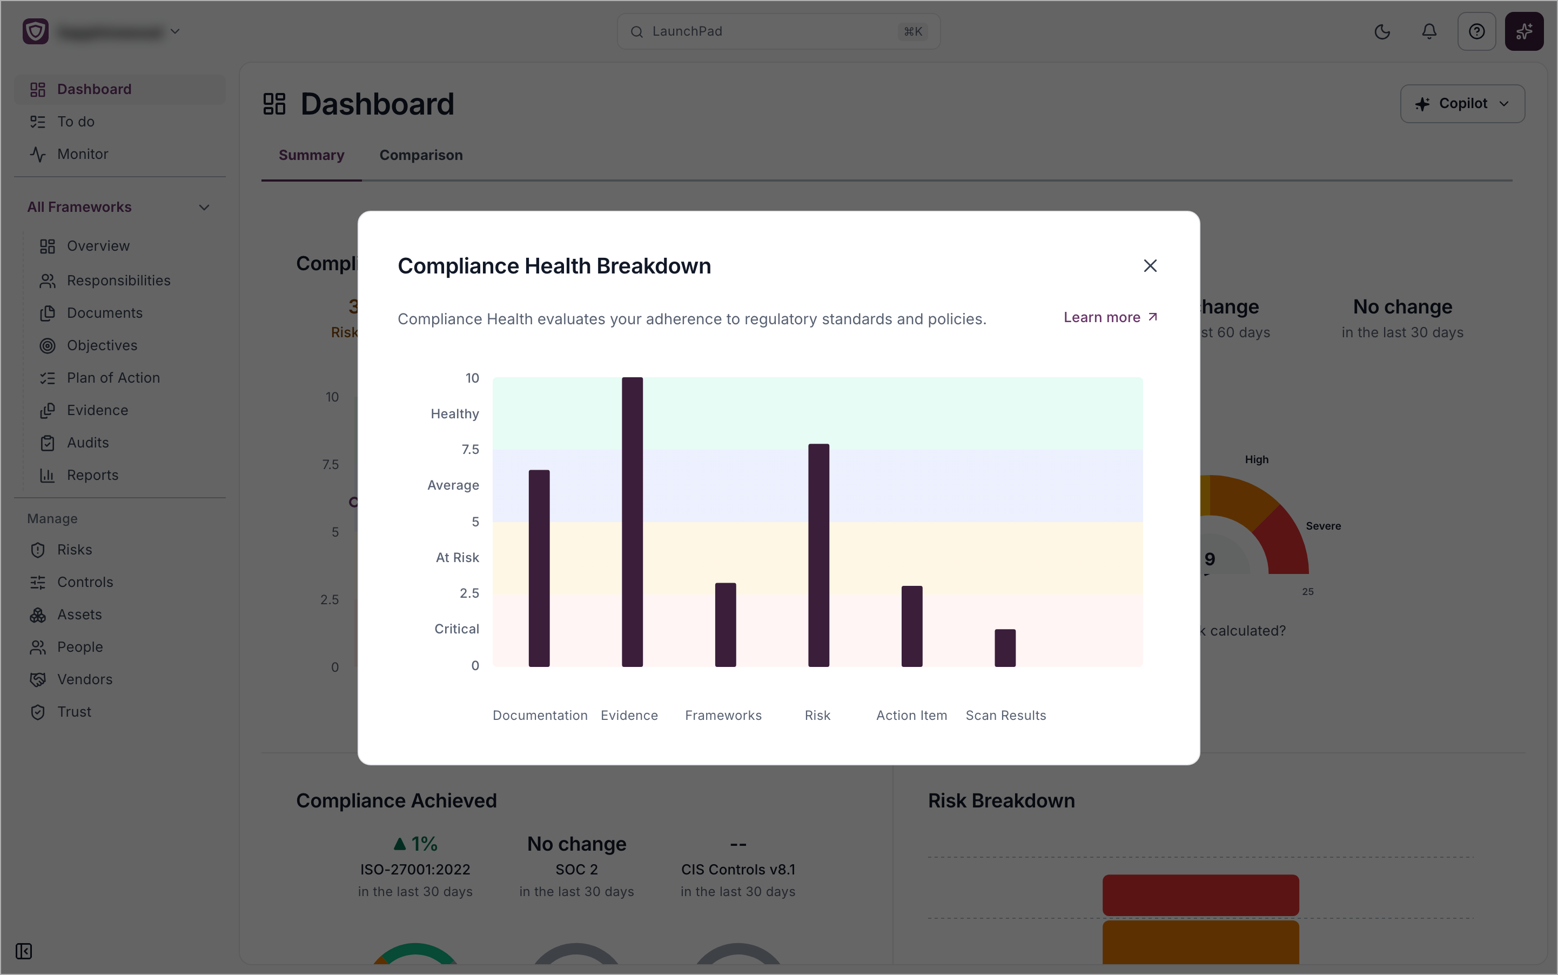
Task: Click the shield logo icon
Action: click(x=36, y=31)
